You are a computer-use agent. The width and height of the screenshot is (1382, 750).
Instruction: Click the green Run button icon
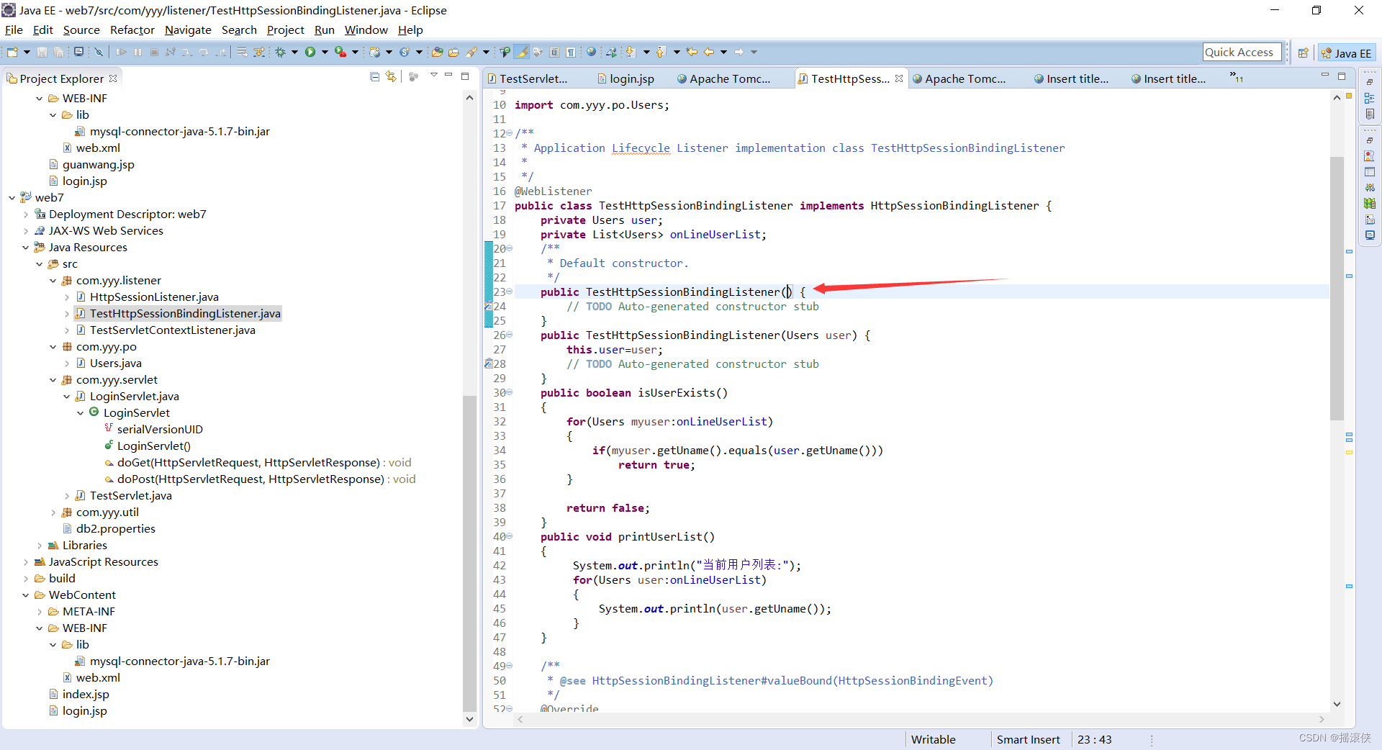click(x=310, y=52)
